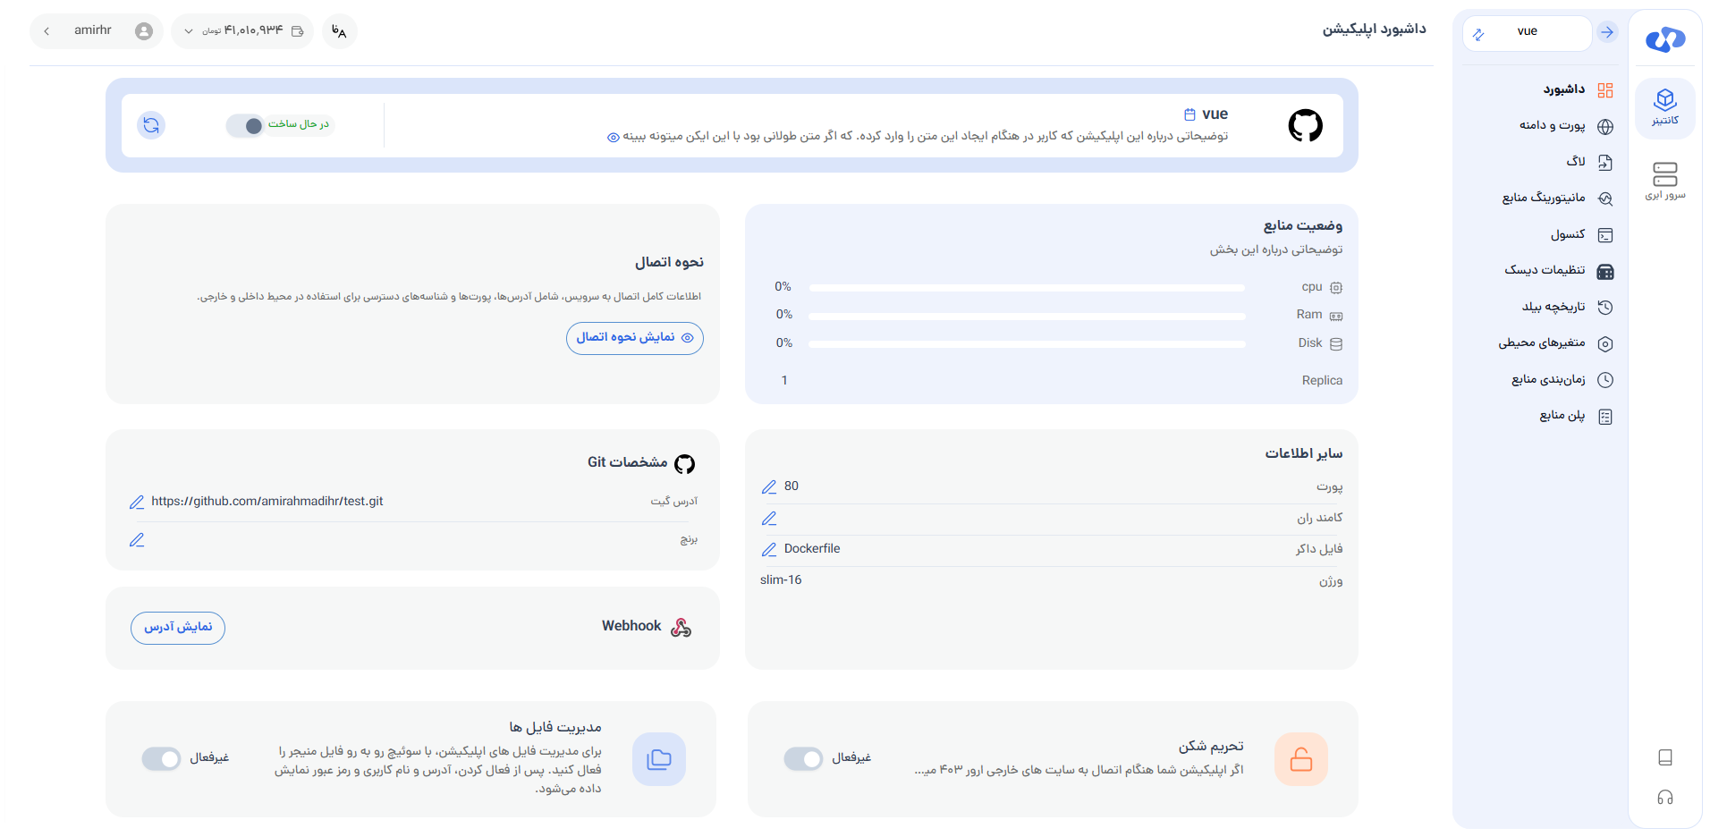The height and width of the screenshot is (837, 1710).
Task: Edit the 'کامند ران' run command
Action: [x=769, y=519]
